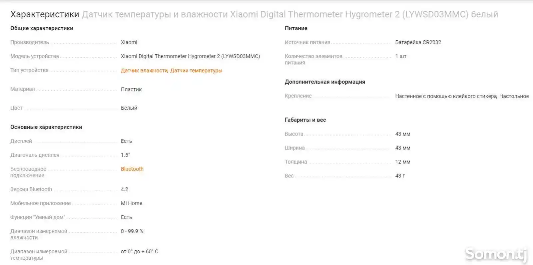
Task: Click the model value 'Xiaomi Digital Thermometer Hygrometer 2 (LYWSD03MMC)'
Action: coord(191,56)
